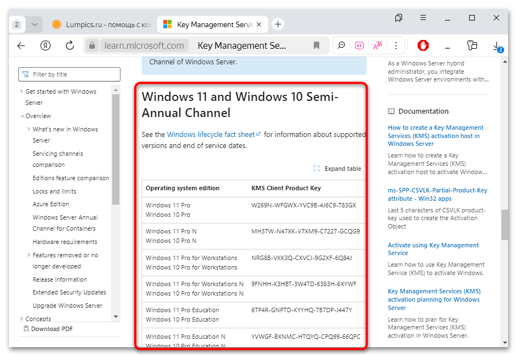
Task: Click Download PDF
Action: point(48,329)
